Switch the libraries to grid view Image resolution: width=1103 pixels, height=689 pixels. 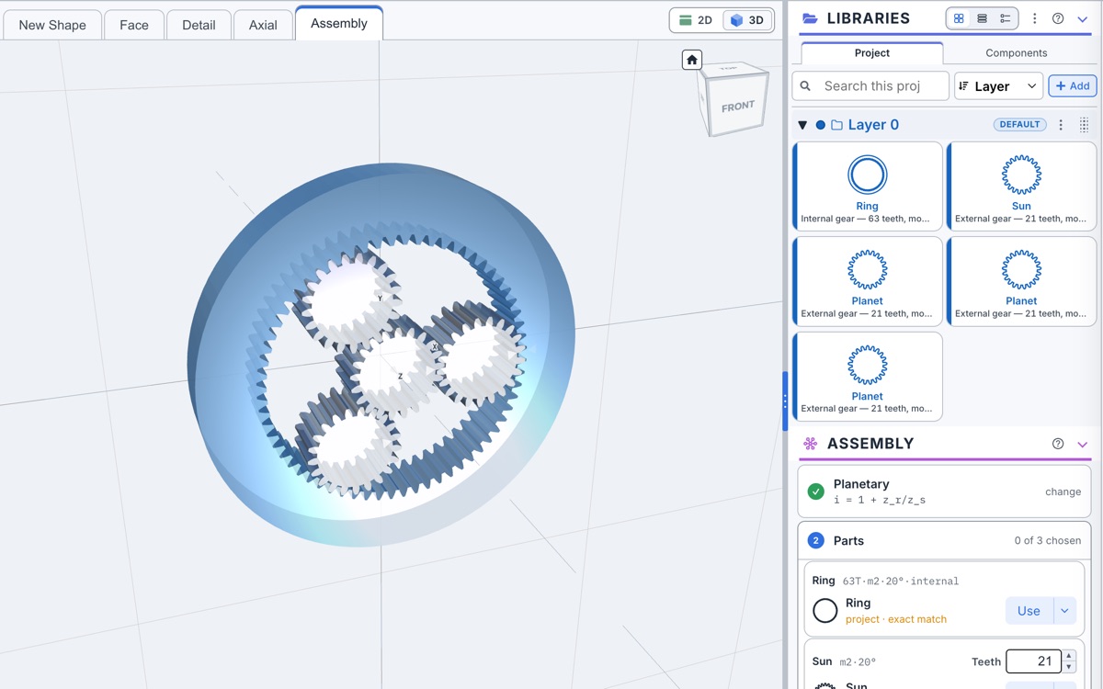click(x=959, y=18)
